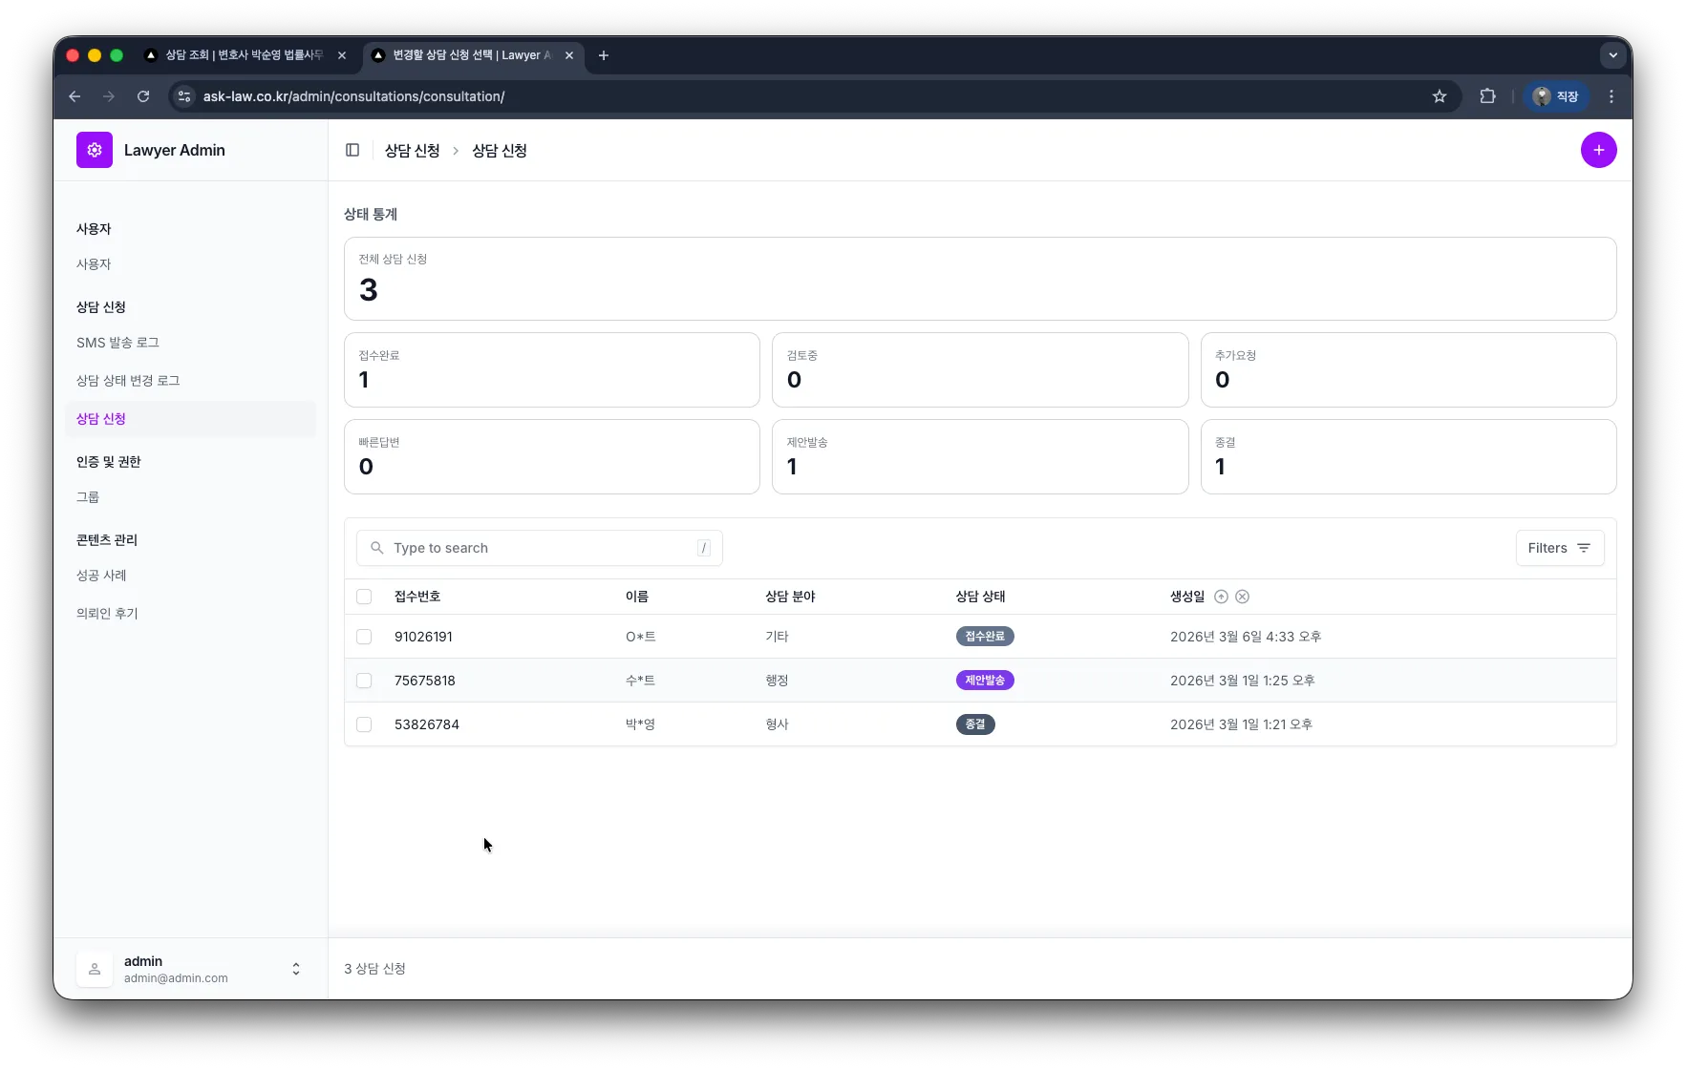Bookmark this page with the star icon
This screenshot has width=1686, height=1070.
[1439, 96]
